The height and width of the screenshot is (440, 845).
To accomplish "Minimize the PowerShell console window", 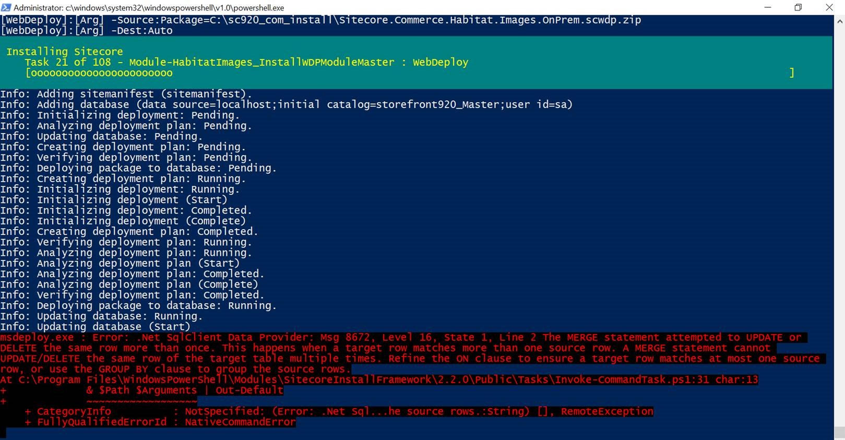I will pyautogui.click(x=768, y=7).
